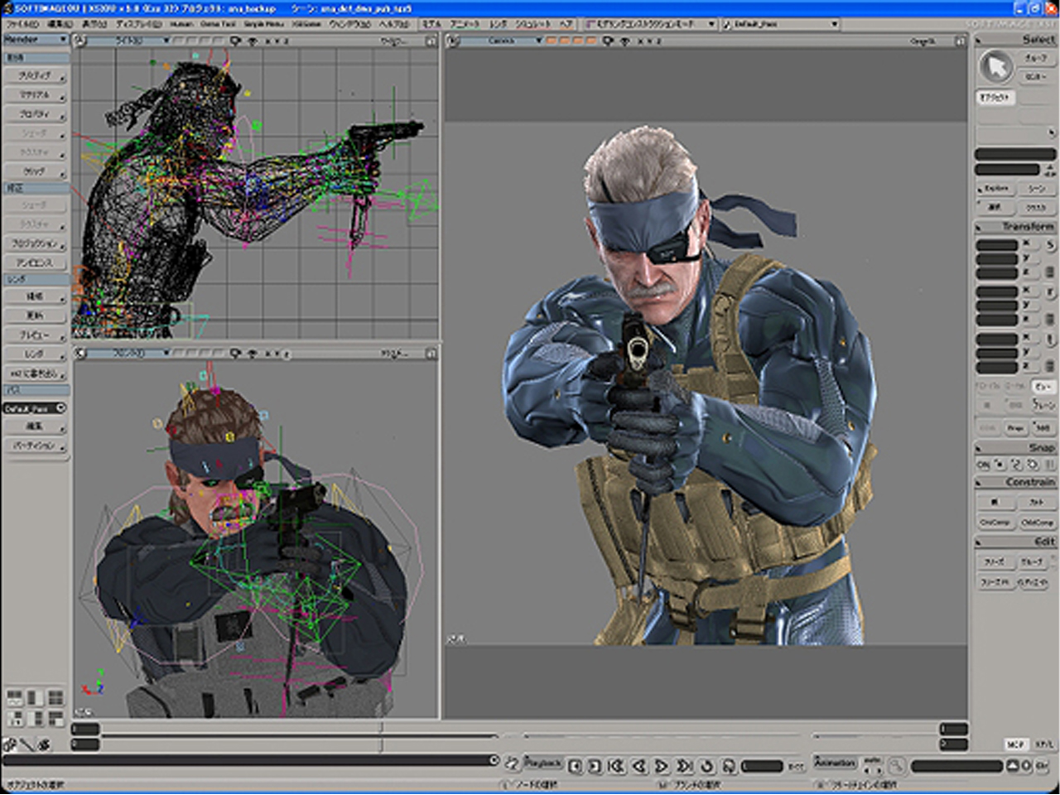The height and width of the screenshot is (795, 1060).
Task: Open the アニメート menu in the toolbar
Action: click(464, 23)
